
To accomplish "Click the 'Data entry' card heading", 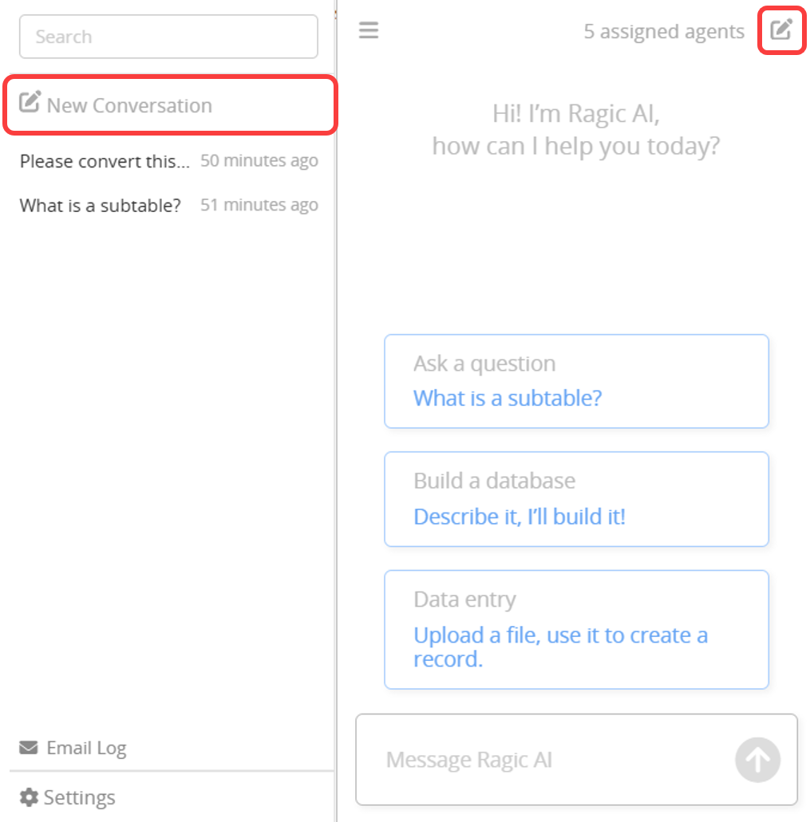I will click(464, 600).
